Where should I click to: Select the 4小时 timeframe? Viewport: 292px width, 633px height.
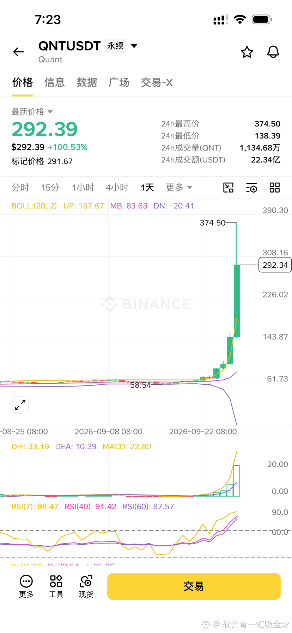tap(117, 188)
